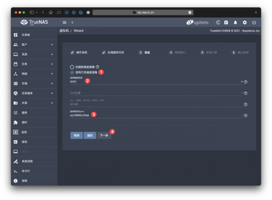Open the Dashboard item 仪表板
This screenshot has height=200, width=272.
pos(34,35)
